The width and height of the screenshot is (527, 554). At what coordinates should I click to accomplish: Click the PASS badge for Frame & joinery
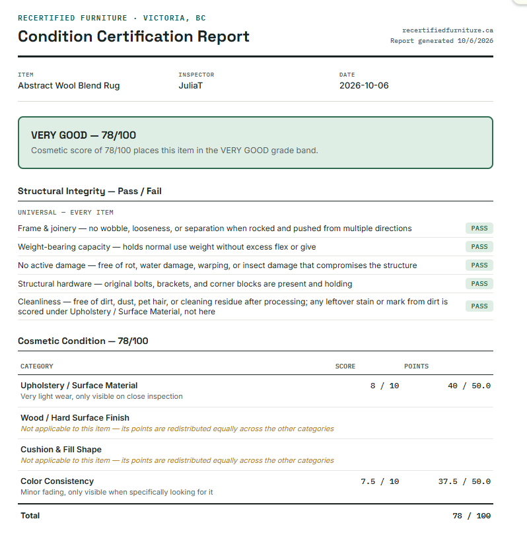point(479,228)
